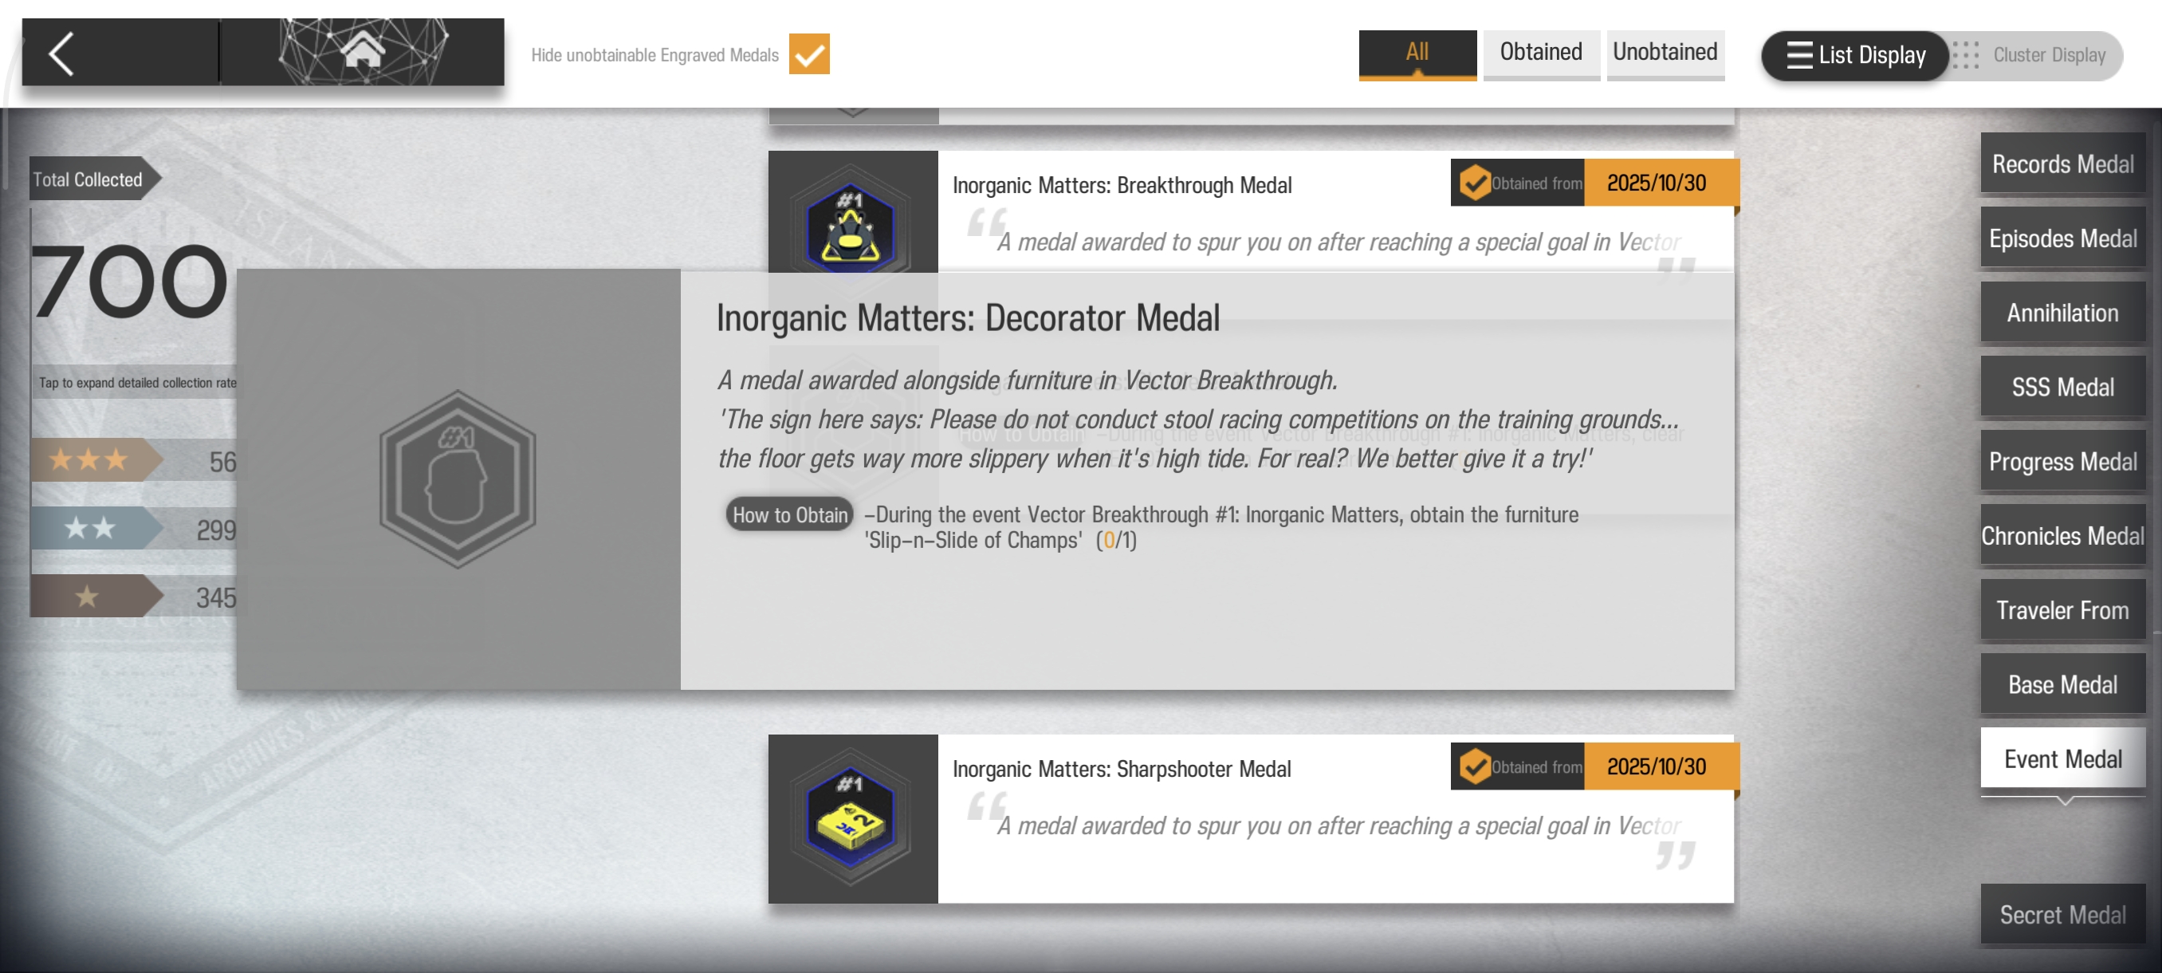Screen dimensions: 2162x973
Task: Go to home via house icon
Action: tap(362, 50)
